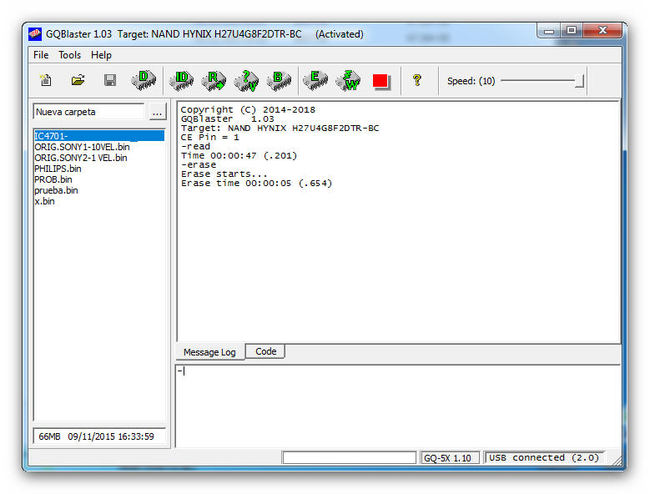Switch to the Code tab

tap(265, 351)
